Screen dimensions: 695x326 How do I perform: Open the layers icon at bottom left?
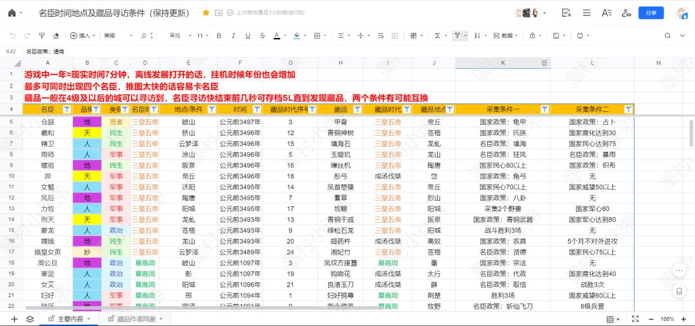[x=30, y=319]
